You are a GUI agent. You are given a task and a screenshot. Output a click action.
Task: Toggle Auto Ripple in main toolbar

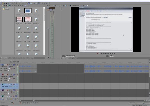click(x=31, y=3)
